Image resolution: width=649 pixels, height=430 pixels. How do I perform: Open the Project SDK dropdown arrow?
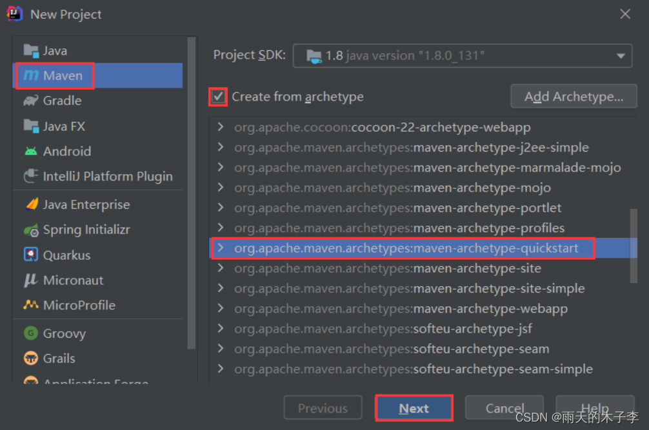(621, 56)
